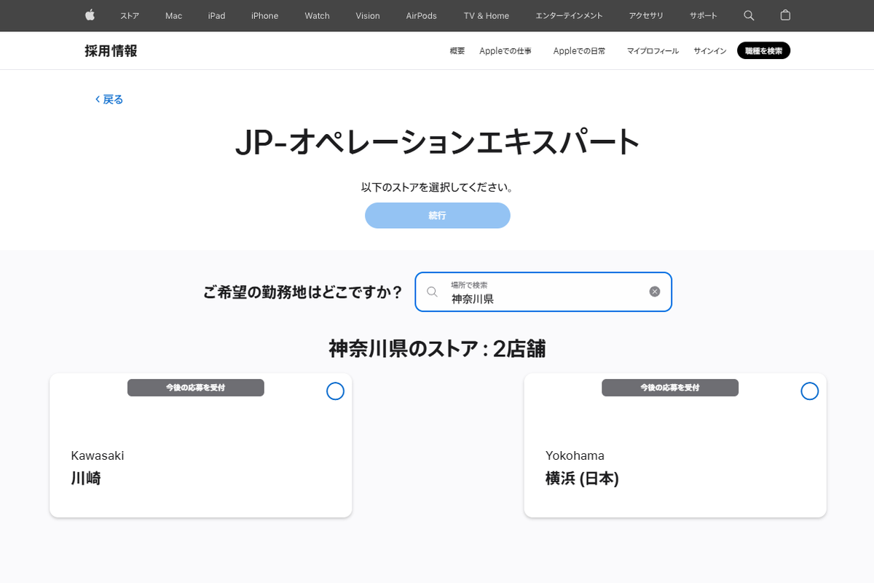Viewport: 874px width, 583px height.
Task: Click the 職種を検索 button
Action: click(x=763, y=50)
